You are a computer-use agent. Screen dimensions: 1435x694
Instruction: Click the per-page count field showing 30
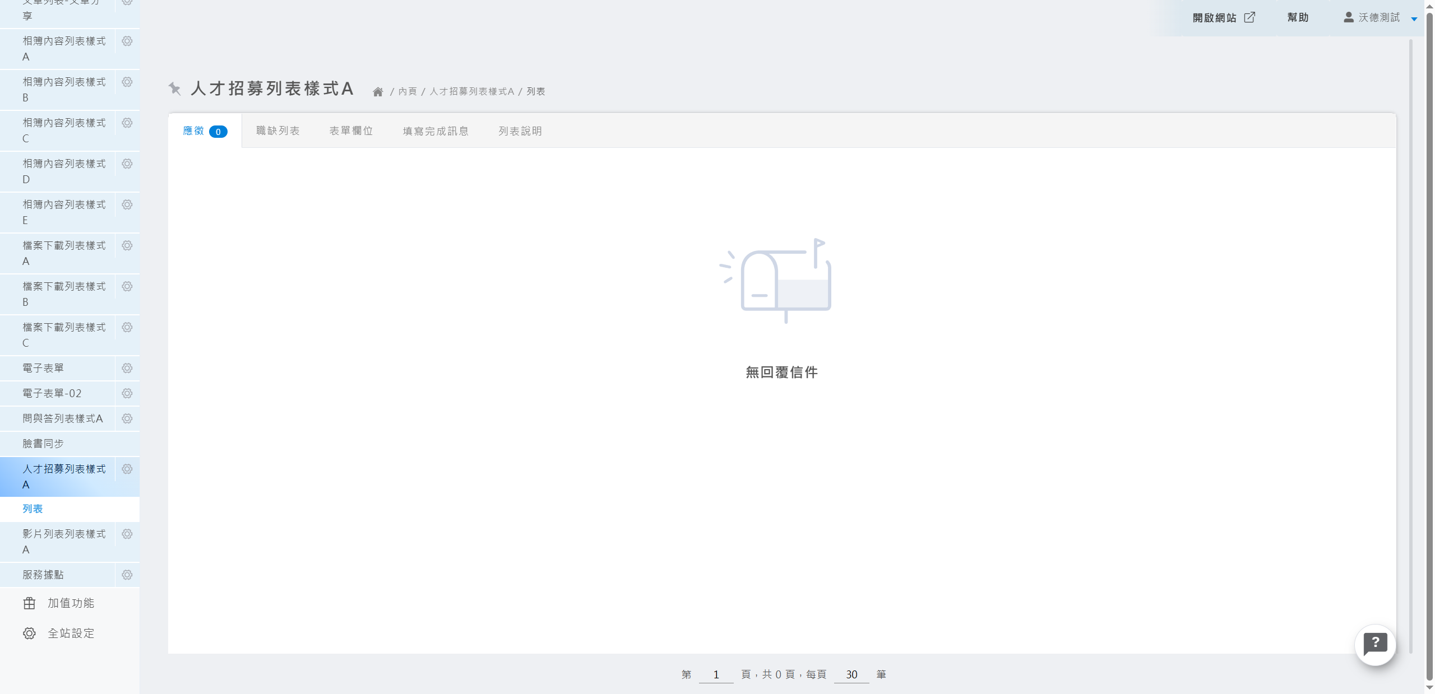[x=851, y=674]
